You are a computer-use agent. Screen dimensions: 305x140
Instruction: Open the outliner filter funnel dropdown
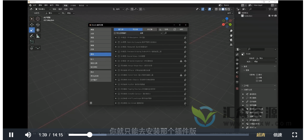[271, 9]
